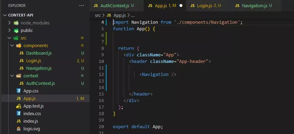Click the '1, M' status beside App.js in explorer
The width and height of the screenshot is (294, 134).
[x=80, y=99]
